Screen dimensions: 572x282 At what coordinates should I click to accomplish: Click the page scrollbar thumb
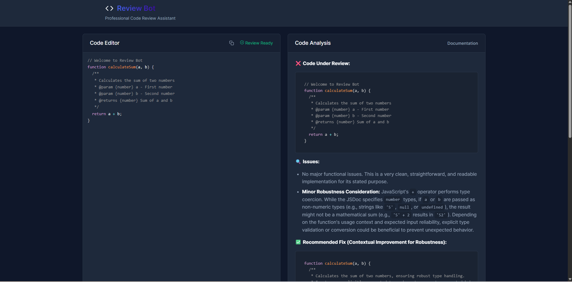570,71
